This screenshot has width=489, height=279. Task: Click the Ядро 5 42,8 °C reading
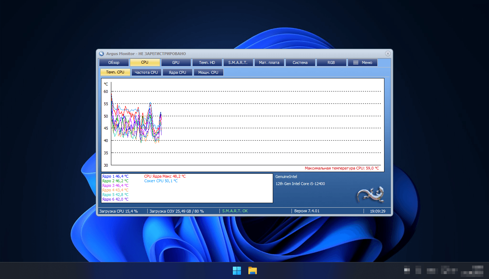coord(115,195)
